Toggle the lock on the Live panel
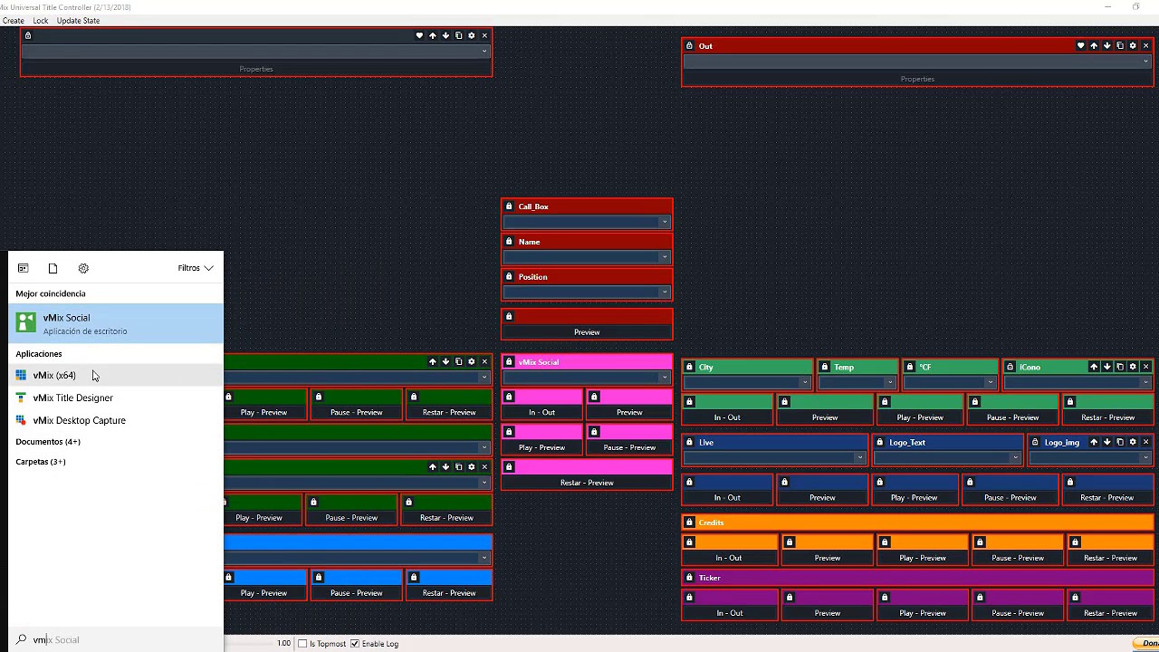 coord(689,442)
